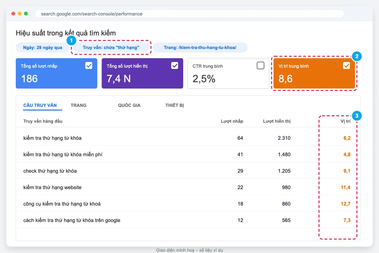Click the 12 clicks value
This screenshot has height=253, width=379.
[x=240, y=220]
